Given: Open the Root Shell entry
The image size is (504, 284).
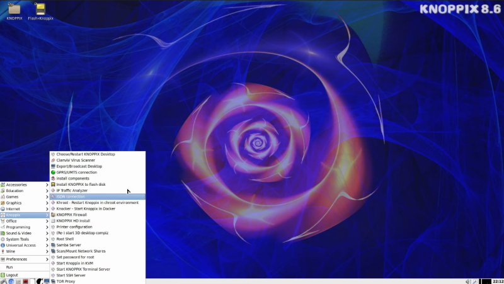Looking at the screenshot, I should click(x=98, y=239).
